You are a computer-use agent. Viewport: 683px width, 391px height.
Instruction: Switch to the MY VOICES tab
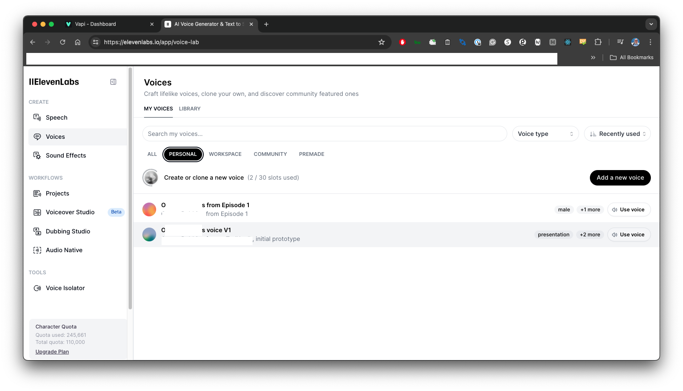(x=158, y=109)
